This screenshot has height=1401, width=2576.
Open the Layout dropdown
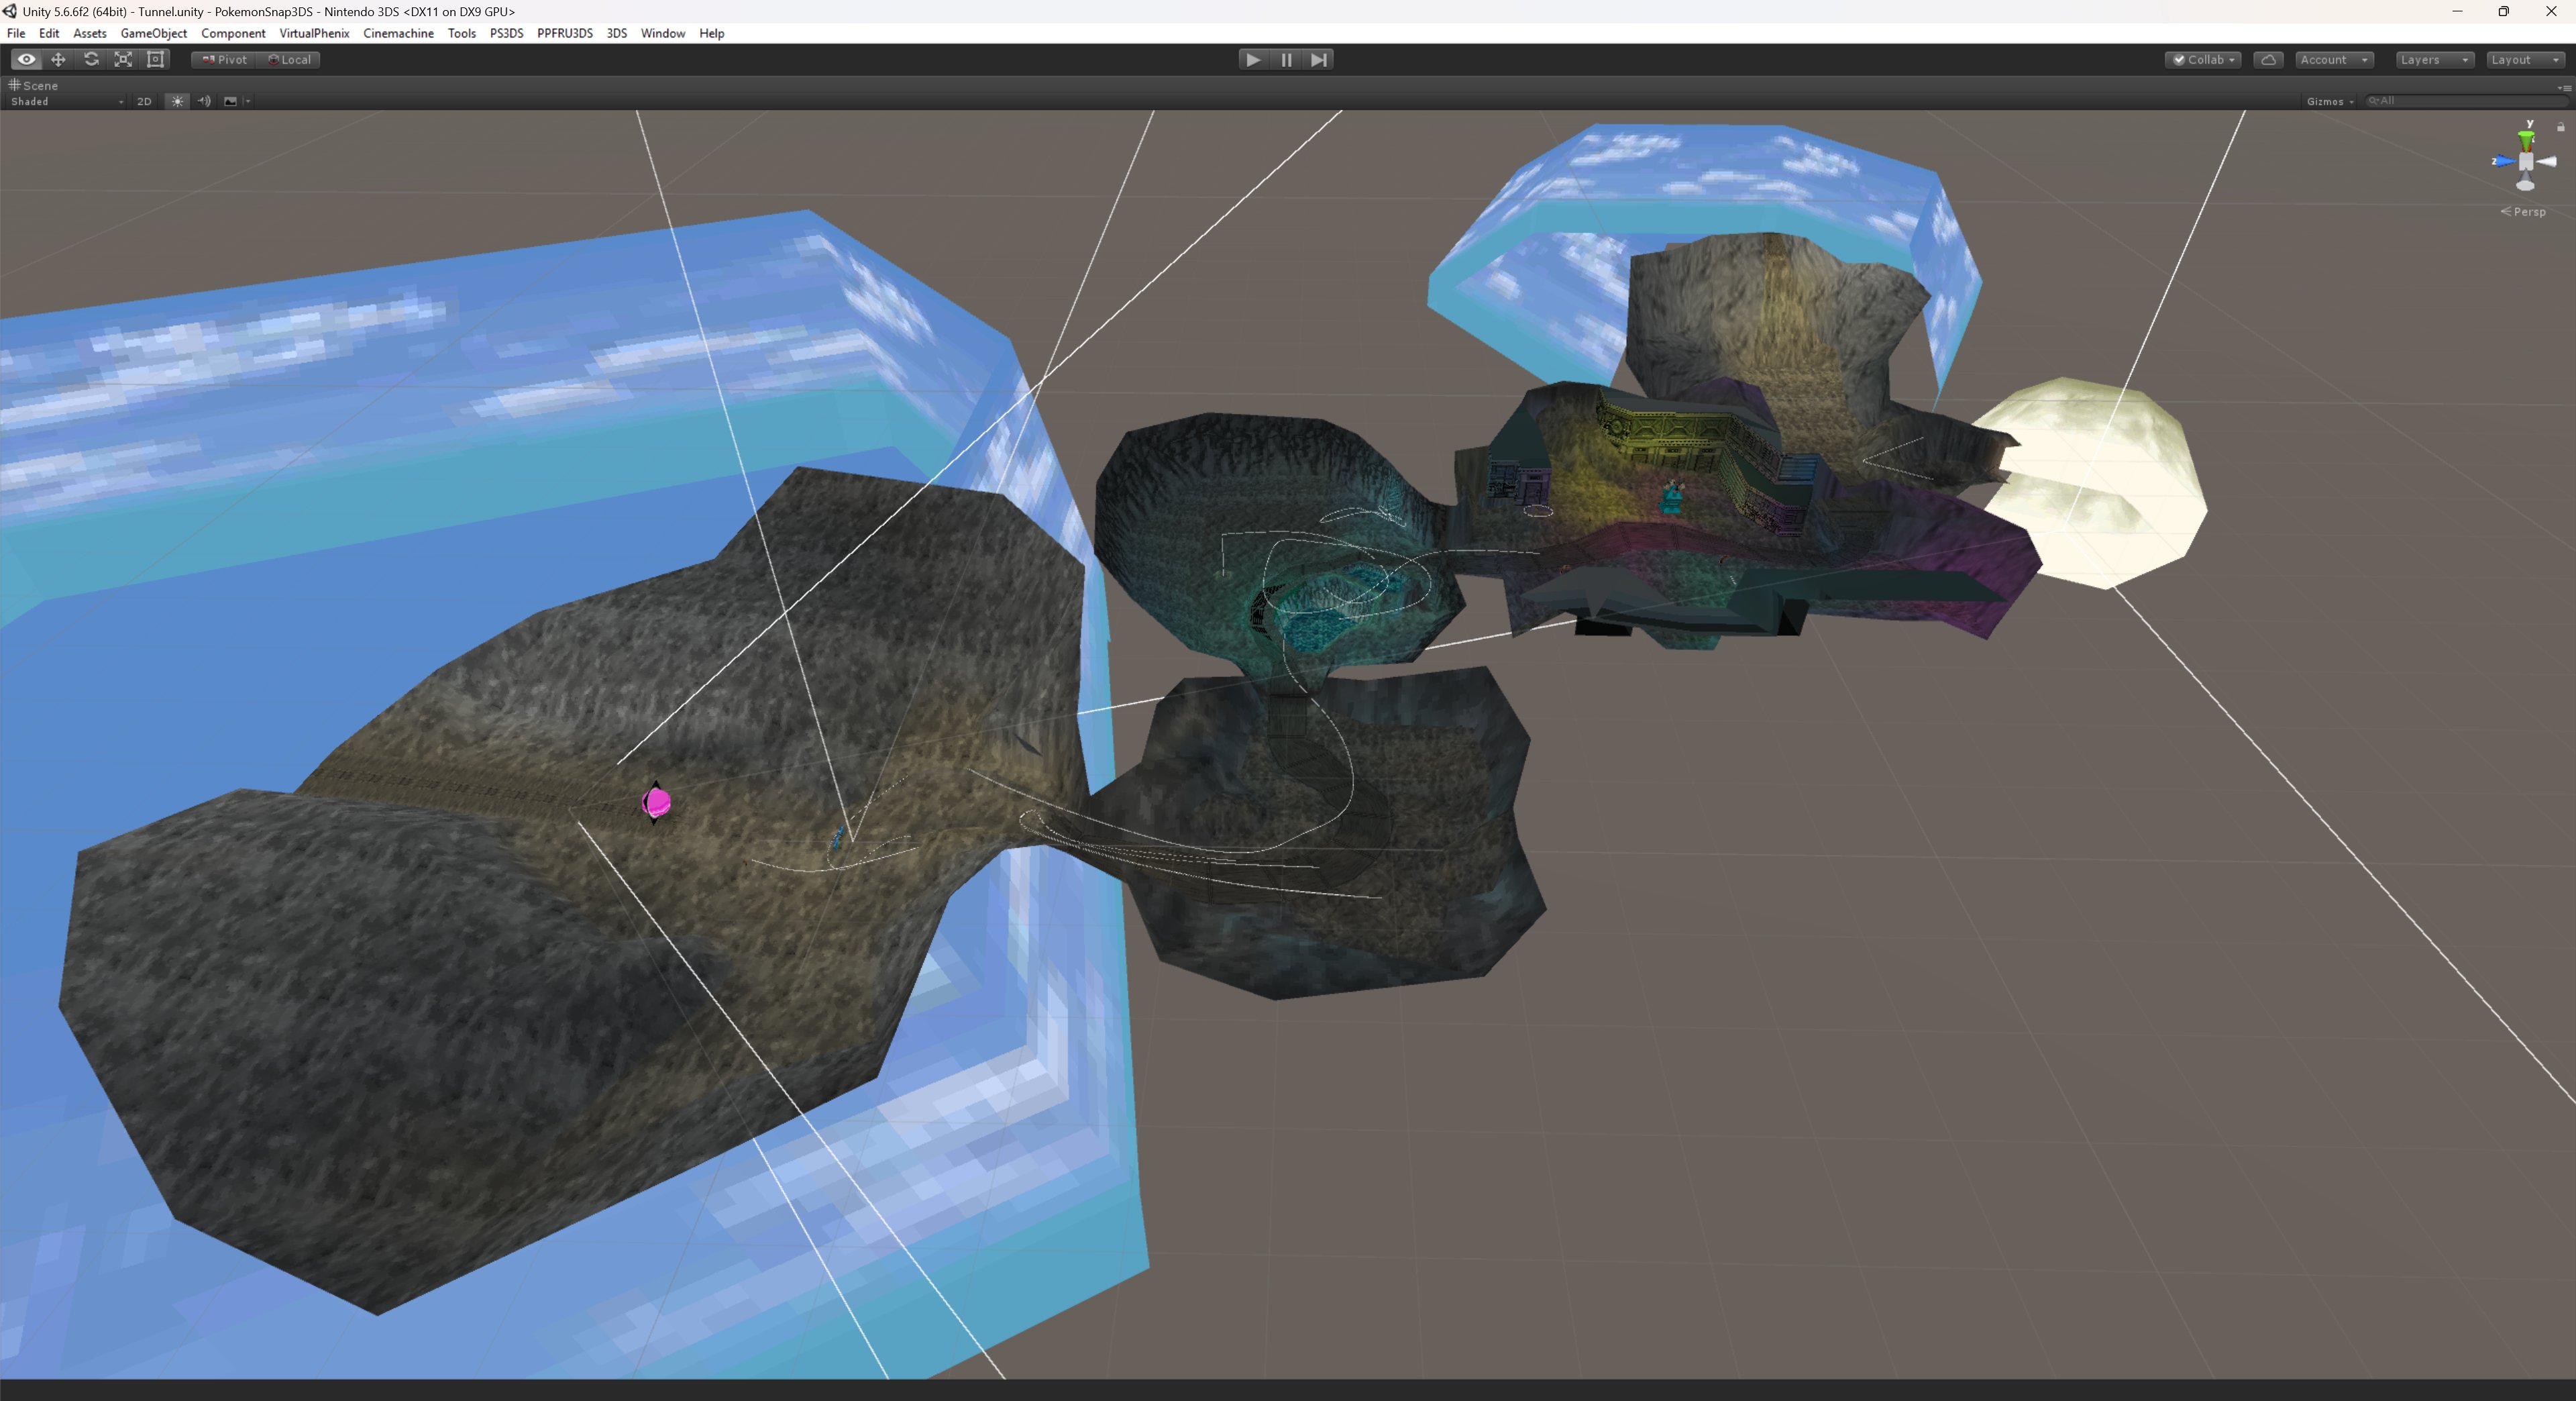point(2525,60)
